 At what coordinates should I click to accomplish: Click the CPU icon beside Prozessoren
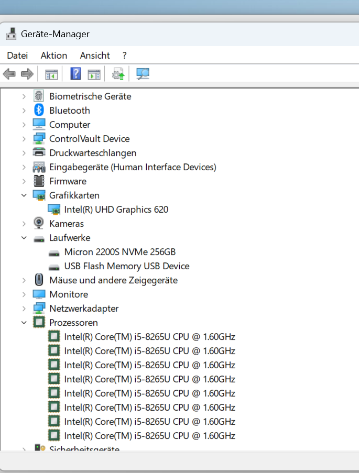tap(39, 322)
